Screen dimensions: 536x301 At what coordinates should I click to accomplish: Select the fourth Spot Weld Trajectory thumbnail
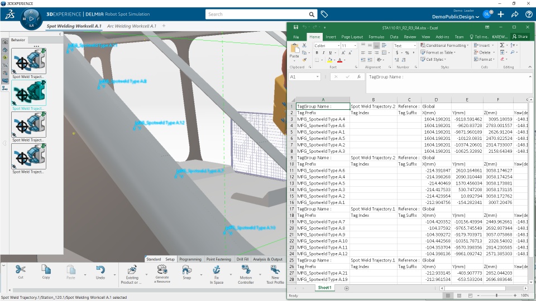coord(28,156)
